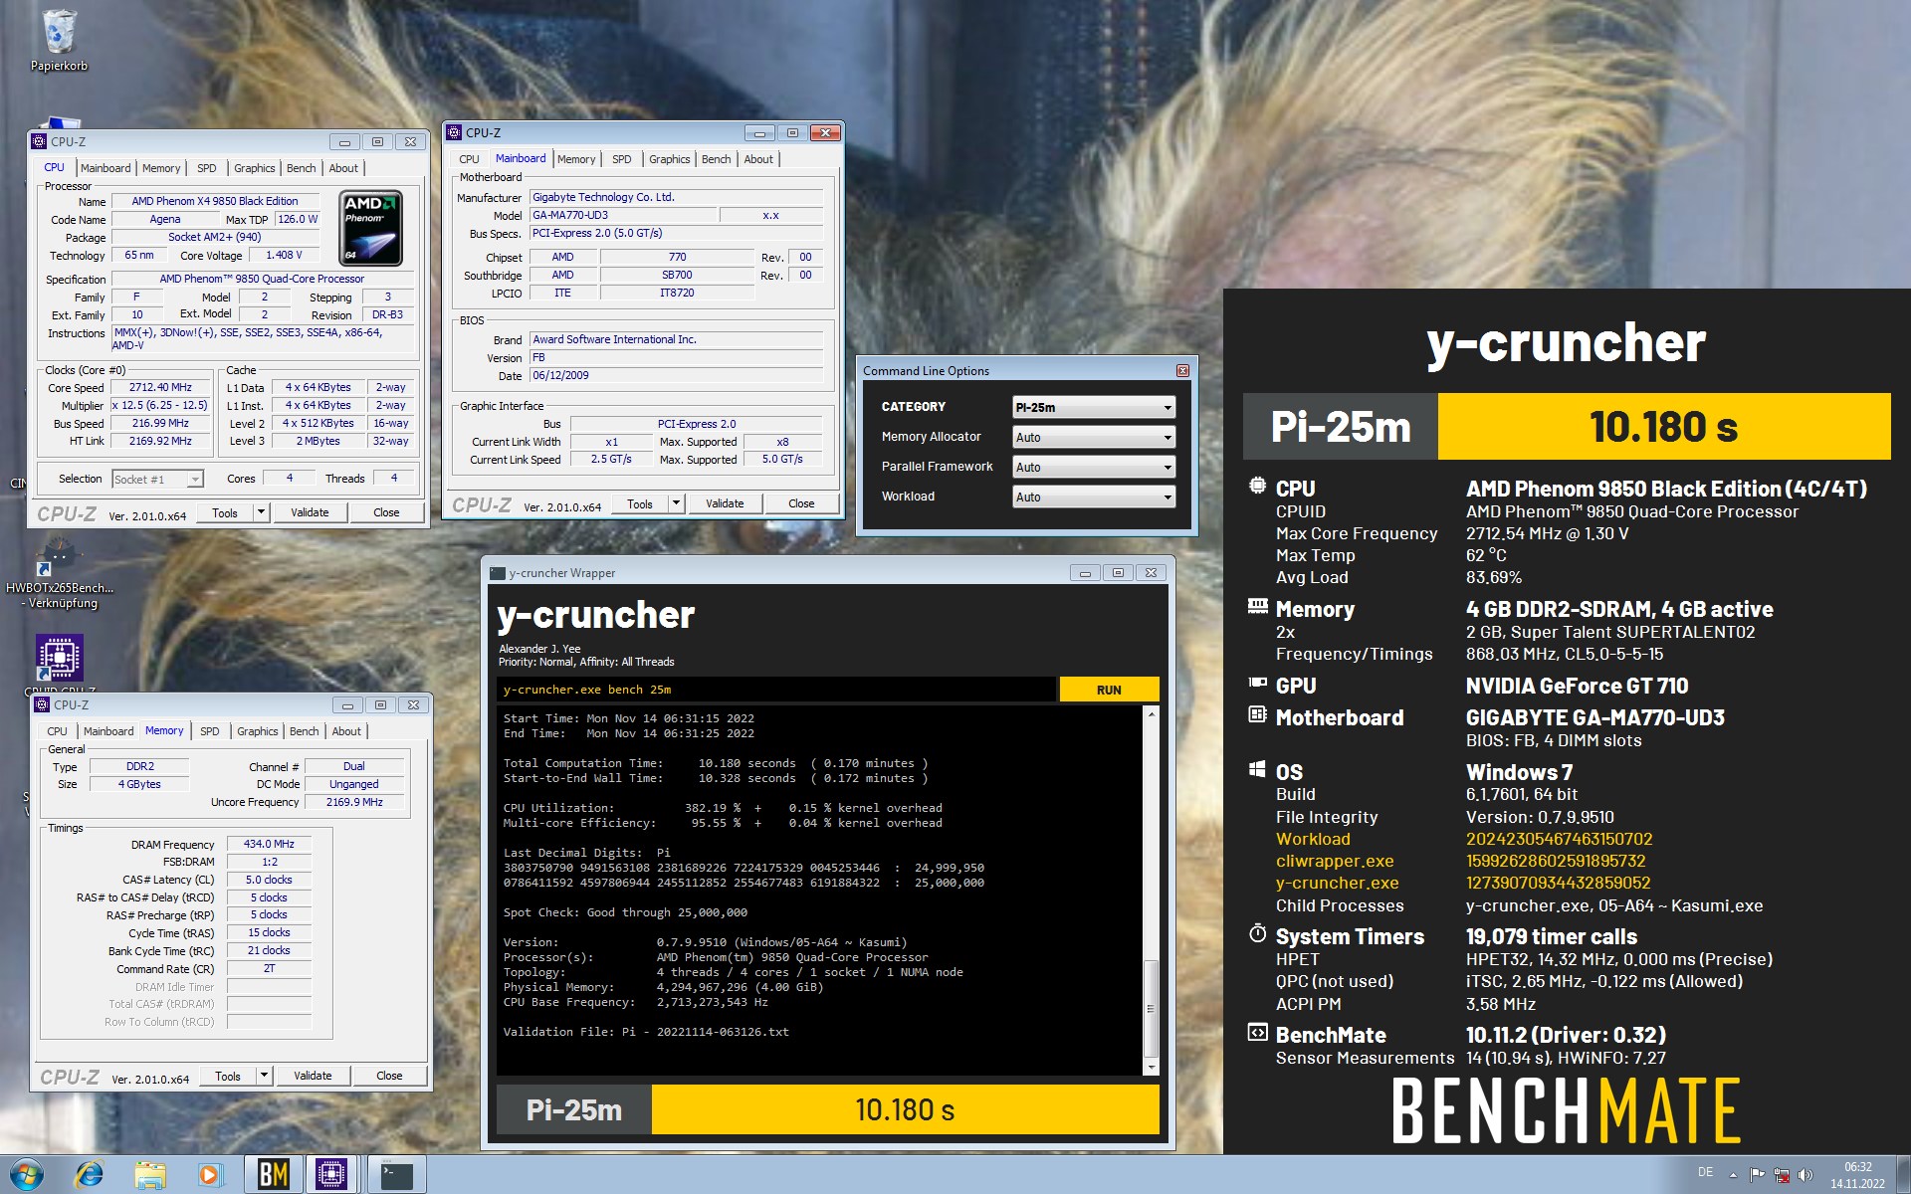Click the Windows Start orb
The image size is (1911, 1194).
click(x=26, y=1174)
